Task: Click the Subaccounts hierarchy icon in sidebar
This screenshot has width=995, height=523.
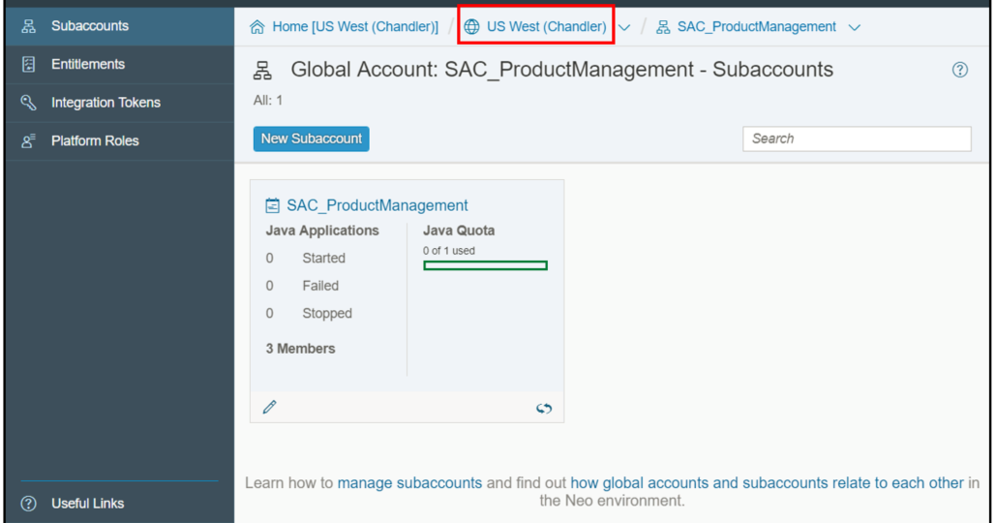Action: (29, 26)
